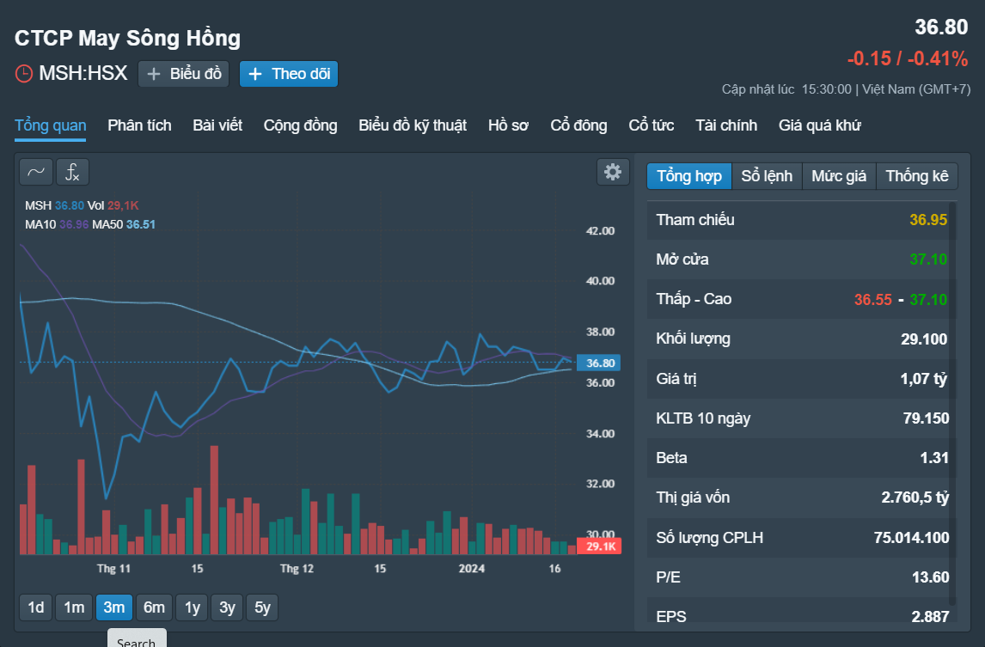Click the 29.1K volume axis label

pos(599,546)
